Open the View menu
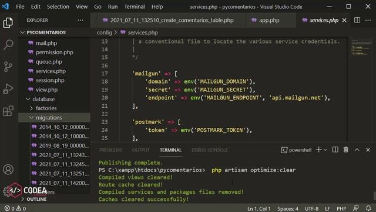 (x=82, y=6)
